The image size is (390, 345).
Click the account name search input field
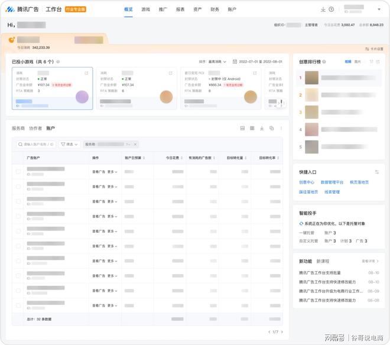point(37,144)
